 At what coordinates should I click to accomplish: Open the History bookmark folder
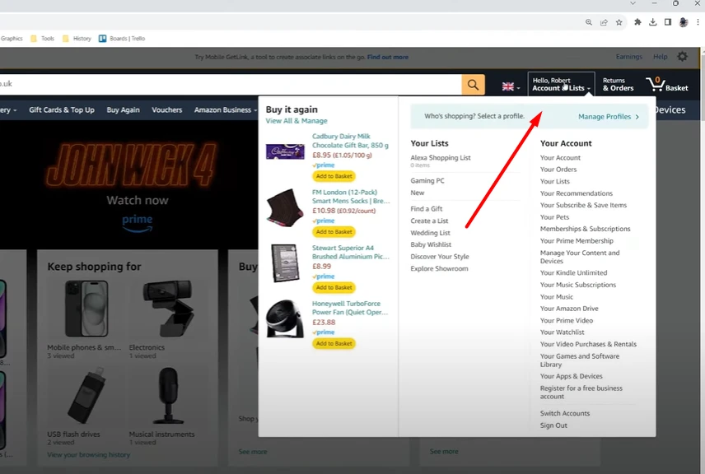[77, 39]
